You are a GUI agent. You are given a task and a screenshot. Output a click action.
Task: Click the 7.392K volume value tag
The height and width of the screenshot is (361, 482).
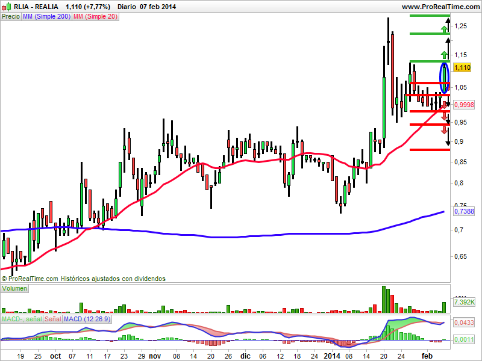[x=464, y=302]
